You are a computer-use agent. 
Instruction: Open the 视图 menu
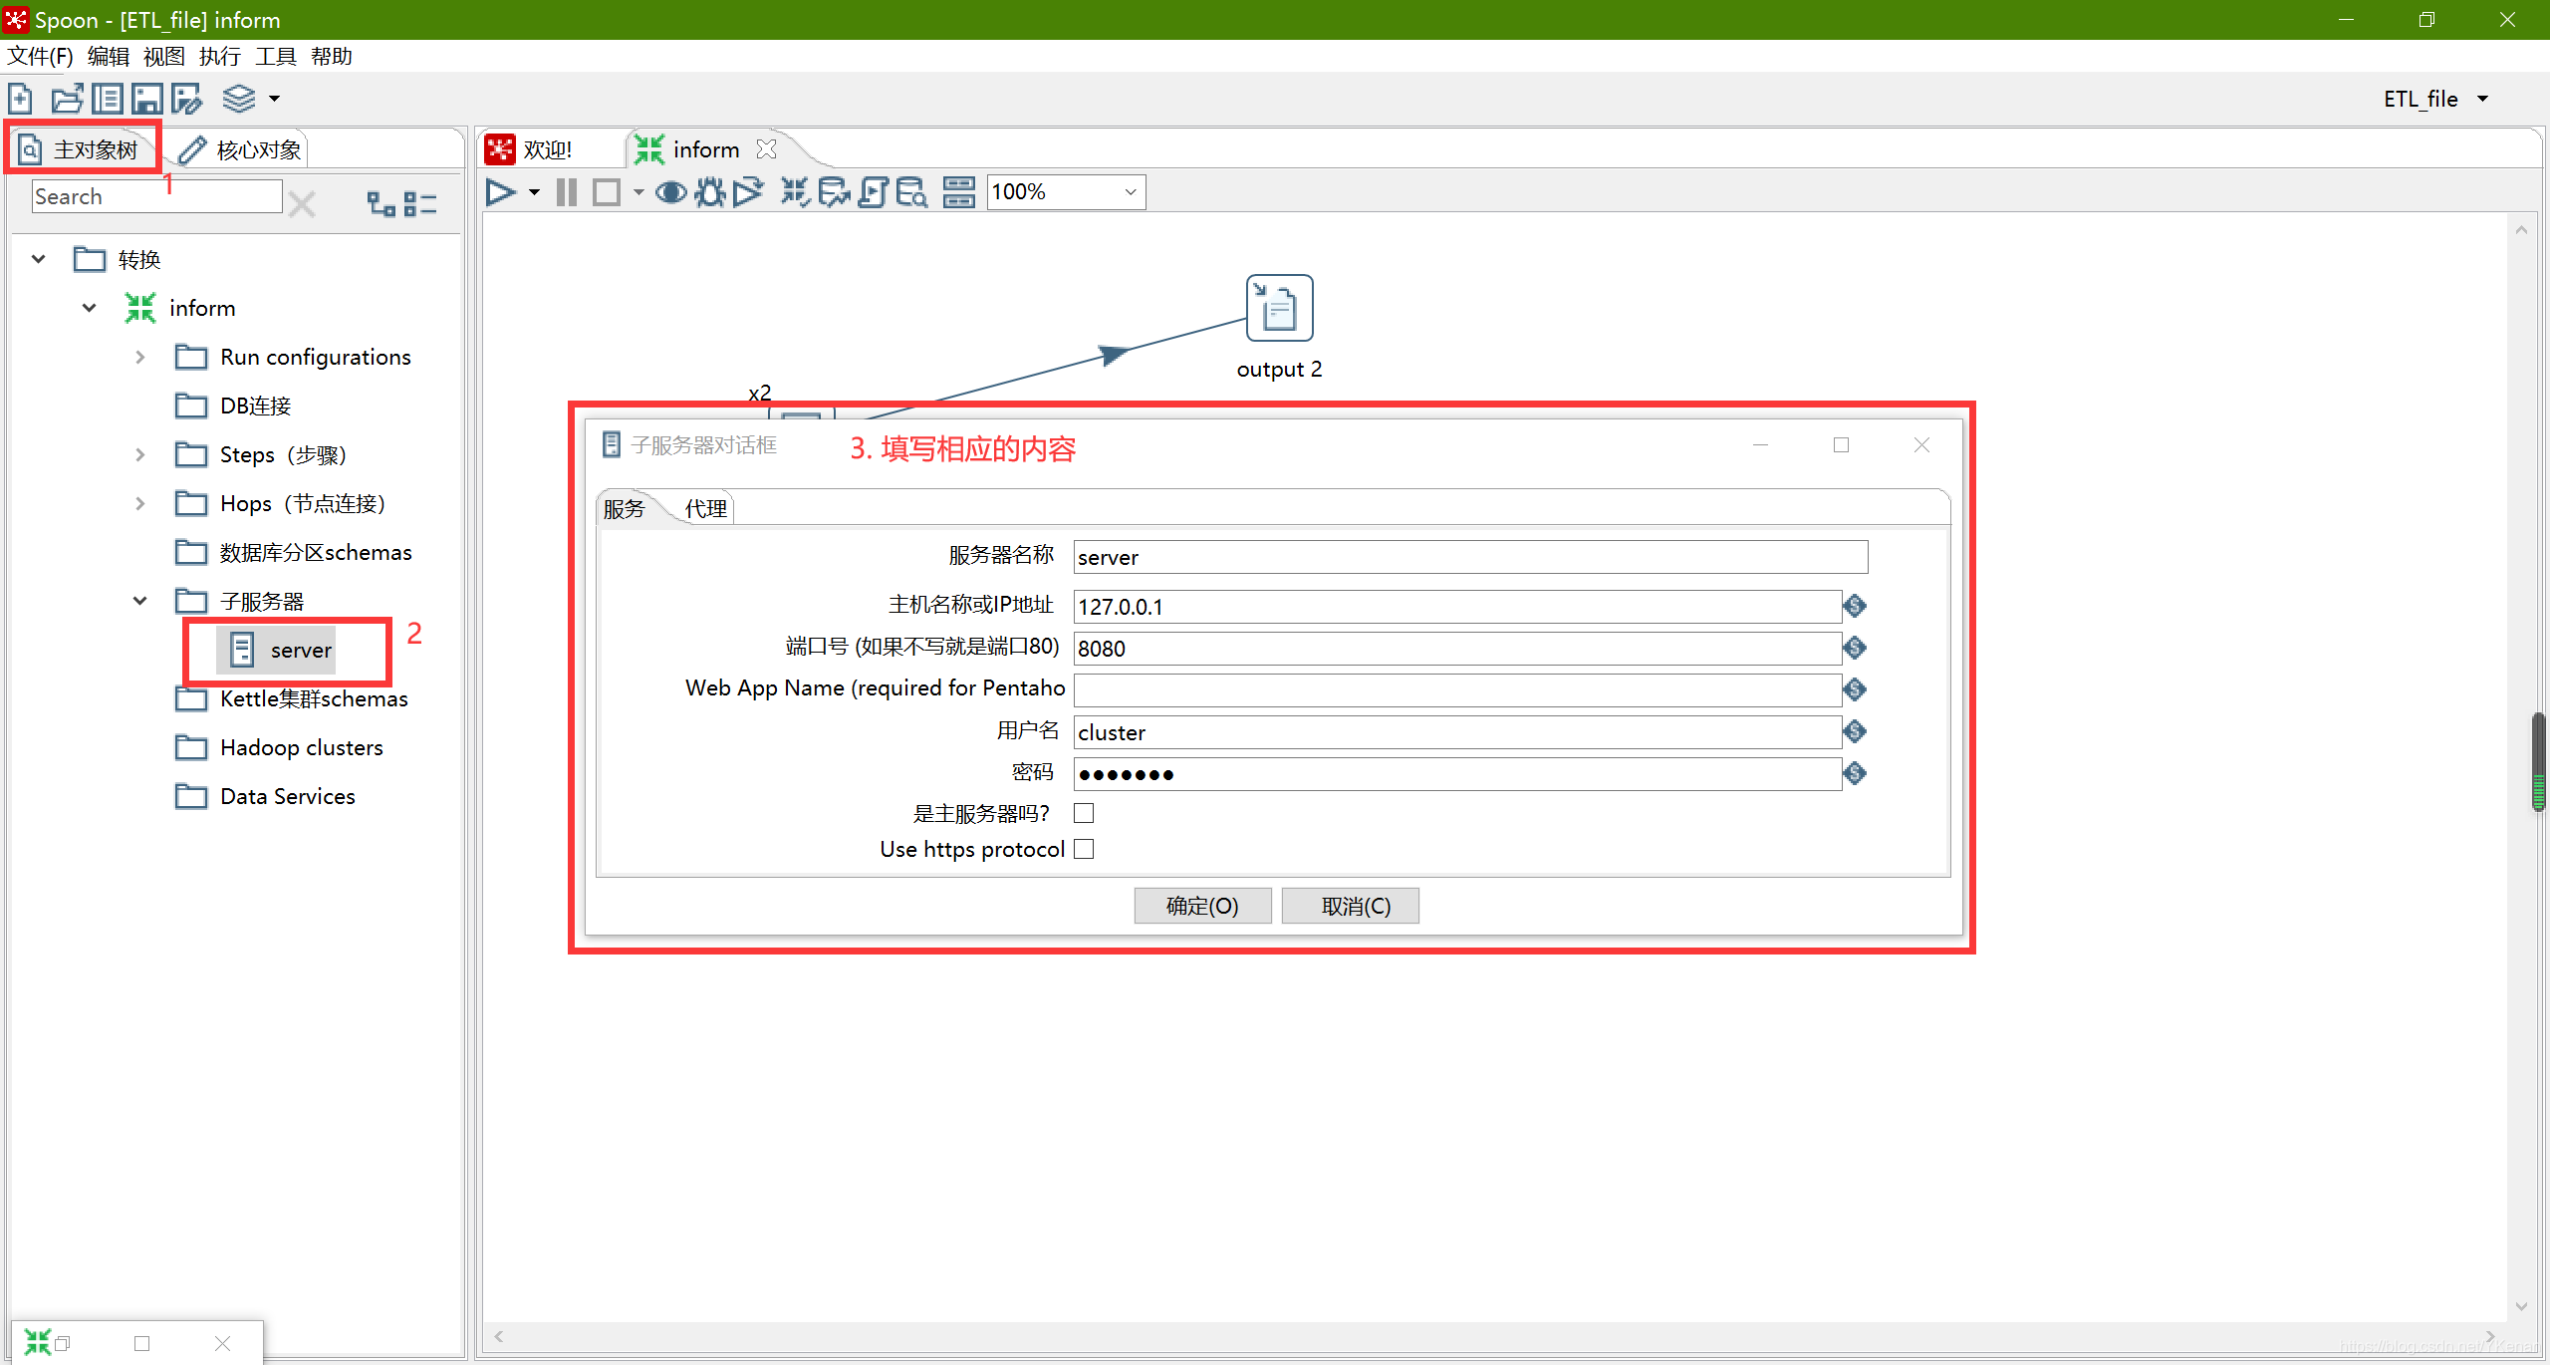(164, 56)
